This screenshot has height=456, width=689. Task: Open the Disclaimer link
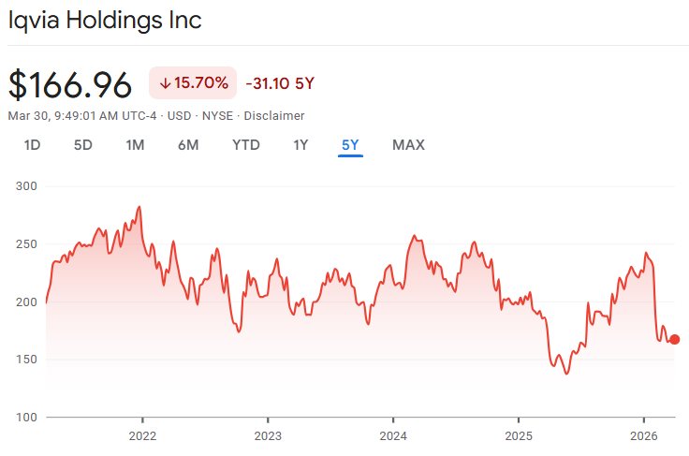tap(273, 116)
